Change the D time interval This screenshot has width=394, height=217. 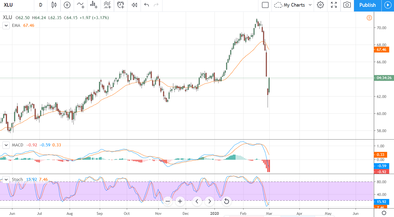pos(41,5)
